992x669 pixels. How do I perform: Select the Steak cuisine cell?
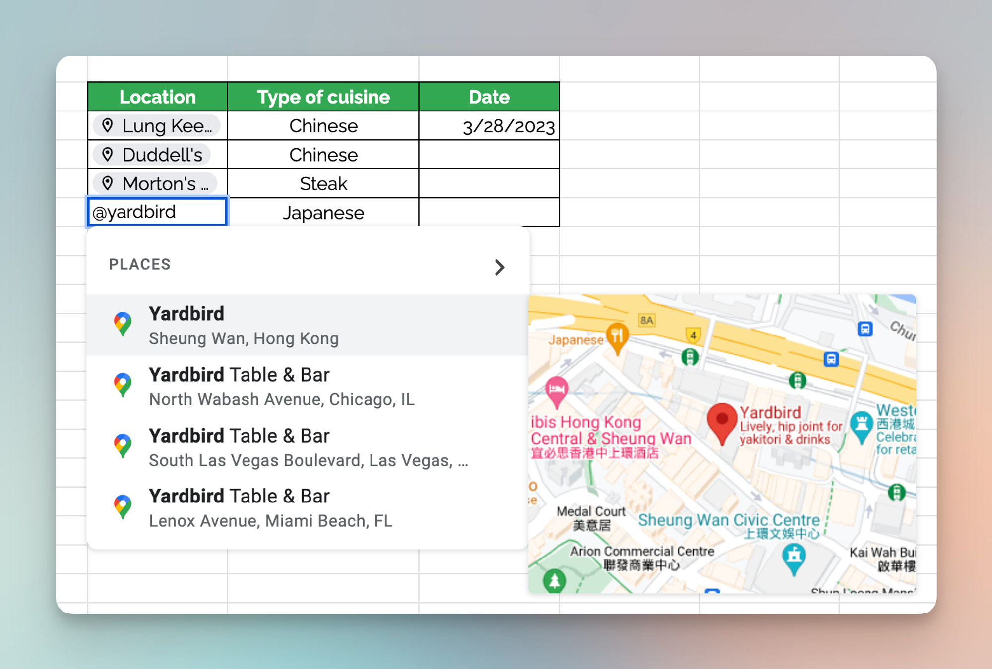(323, 183)
